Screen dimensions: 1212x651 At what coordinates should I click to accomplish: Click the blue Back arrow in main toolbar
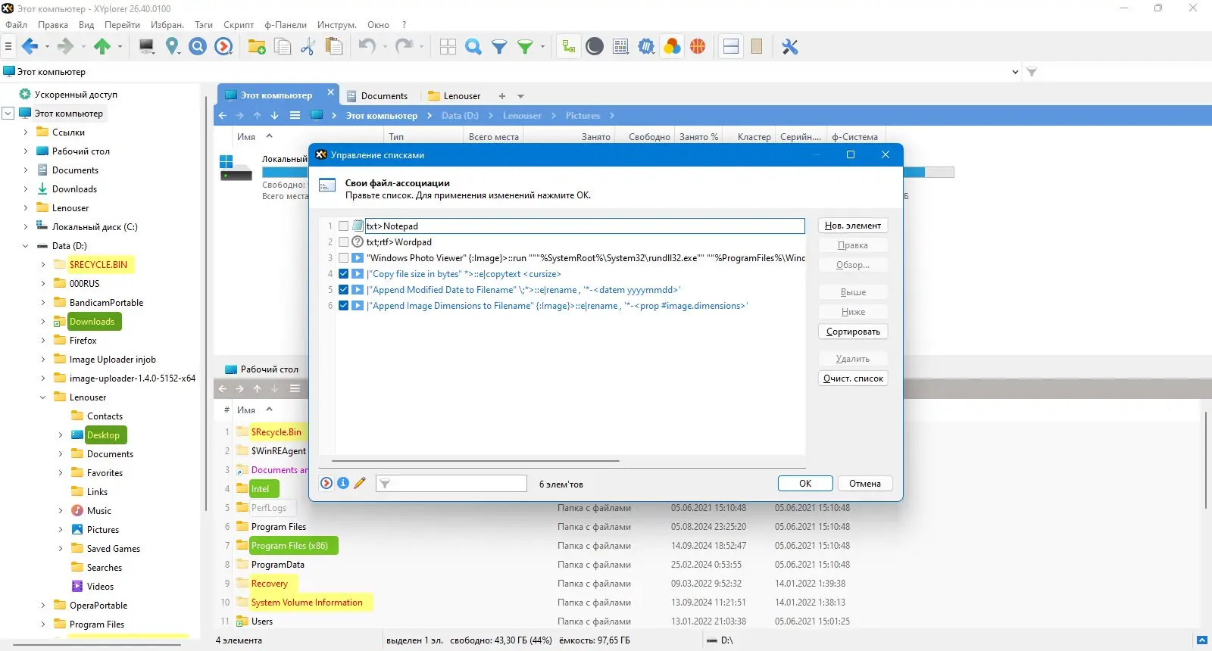point(30,47)
